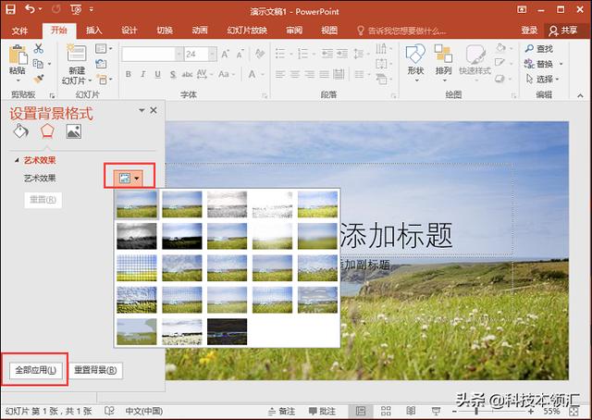Click the 重置背景 (Reset Background) button

[x=95, y=370]
